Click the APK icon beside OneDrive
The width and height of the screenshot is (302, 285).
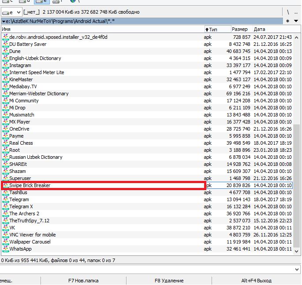click(x=6, y=129)
